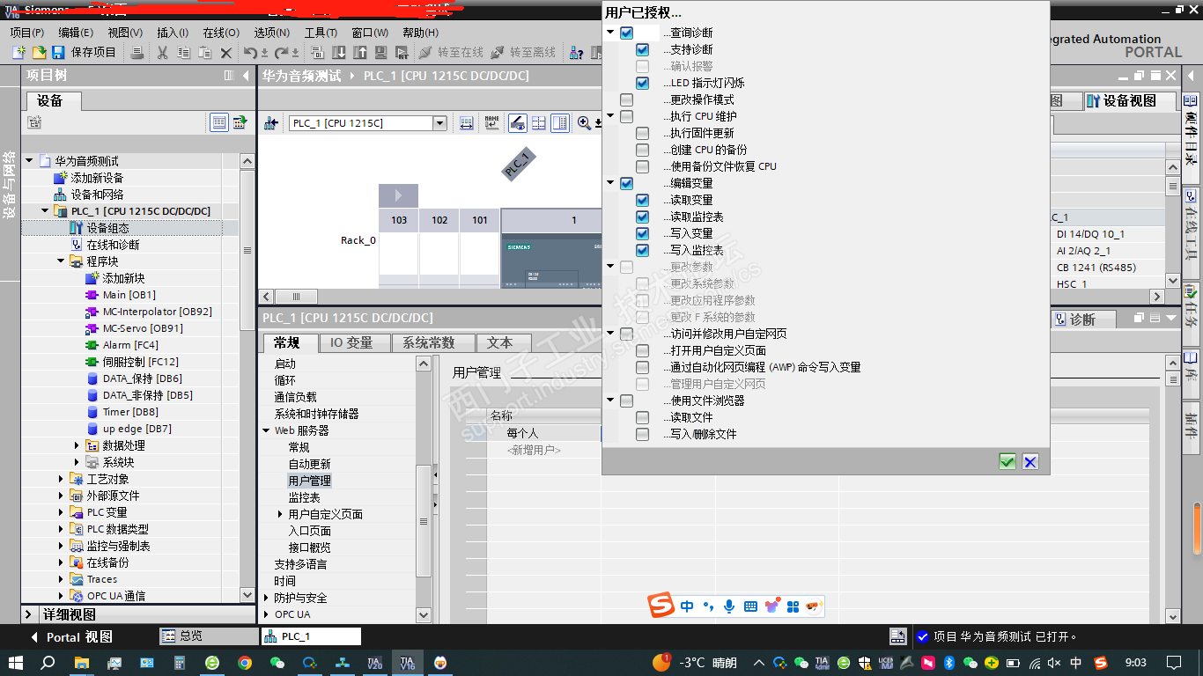Open the 项目(P) menu

(26, 33)
